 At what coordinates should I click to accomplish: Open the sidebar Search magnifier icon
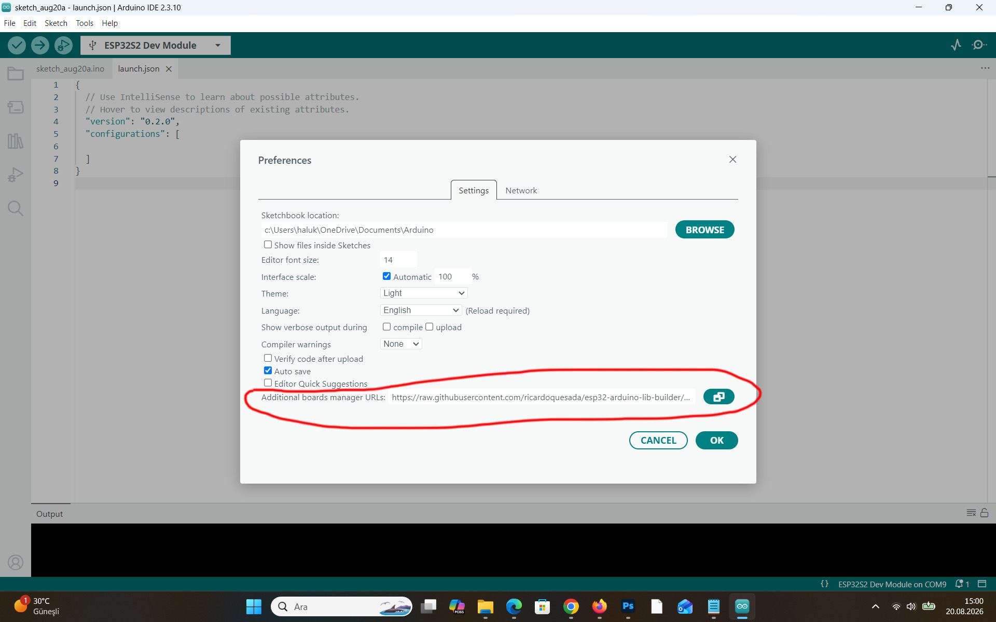[16, 208]
